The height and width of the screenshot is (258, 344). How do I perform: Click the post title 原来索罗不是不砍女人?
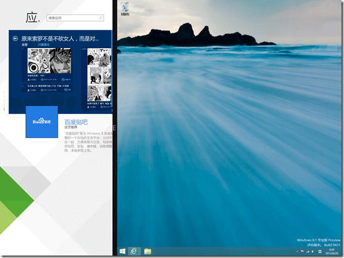click(60, 39)
